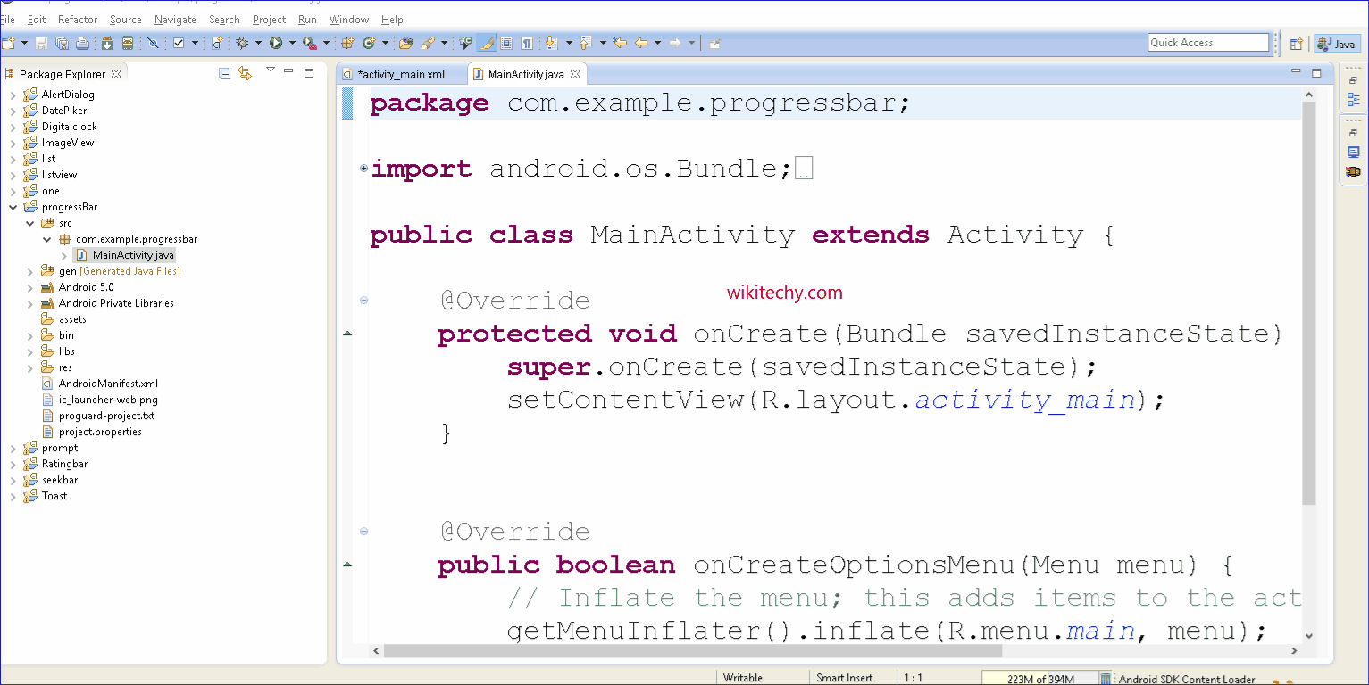Screen dimensions: 1369x685
Task: Click the Open Perspective icon
Action: pos(1296,43)
